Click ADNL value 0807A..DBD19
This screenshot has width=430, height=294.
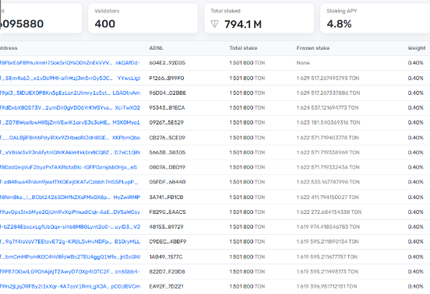(x=167, y=167)
